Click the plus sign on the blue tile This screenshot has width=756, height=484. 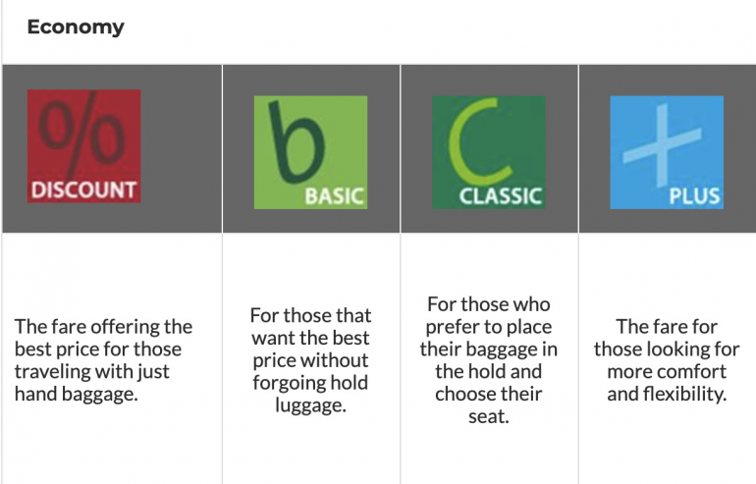(x=664, y=143)
